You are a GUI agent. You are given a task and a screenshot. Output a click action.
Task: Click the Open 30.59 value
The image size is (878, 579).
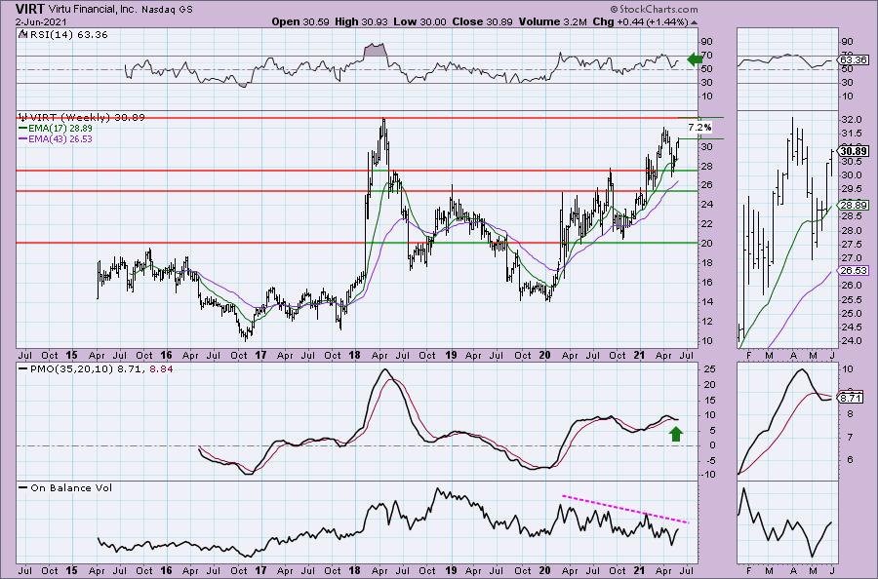(x=300, y=21)
